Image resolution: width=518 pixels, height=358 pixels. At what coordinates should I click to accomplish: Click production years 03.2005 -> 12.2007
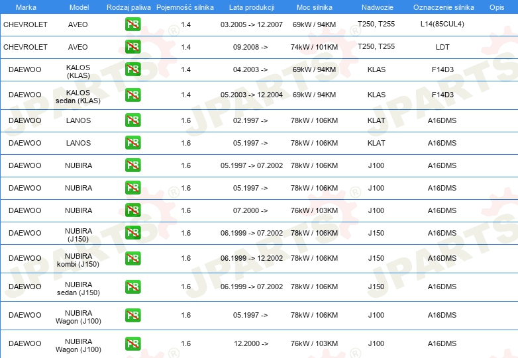click(x=252, y=24)
